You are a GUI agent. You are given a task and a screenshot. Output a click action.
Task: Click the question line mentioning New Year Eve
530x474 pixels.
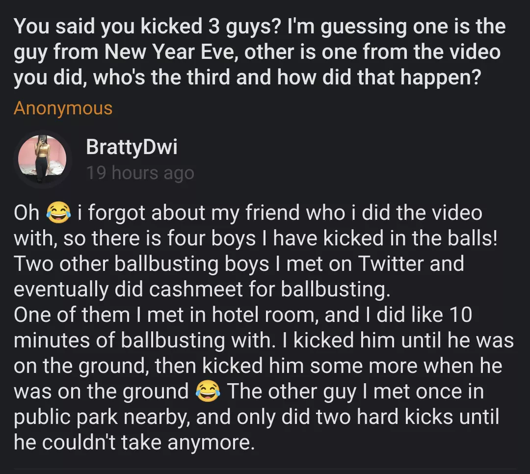click(257, 52)
